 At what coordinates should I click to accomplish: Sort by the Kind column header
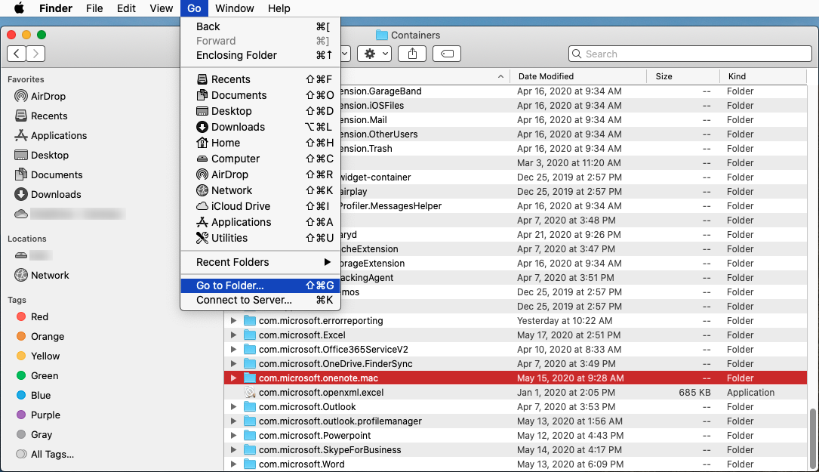click(763, 76)
